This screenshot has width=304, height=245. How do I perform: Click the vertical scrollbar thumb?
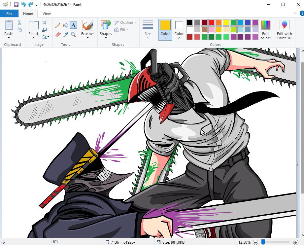pyautogui.click(x=302, y=128)
